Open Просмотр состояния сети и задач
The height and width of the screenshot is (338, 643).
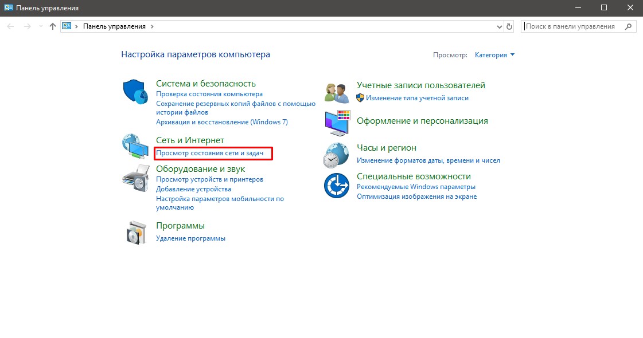[209, 153]
